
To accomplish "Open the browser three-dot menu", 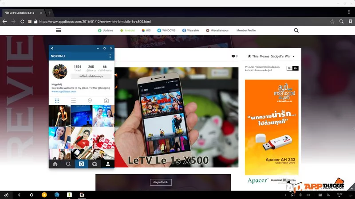I will coord(349,12).
